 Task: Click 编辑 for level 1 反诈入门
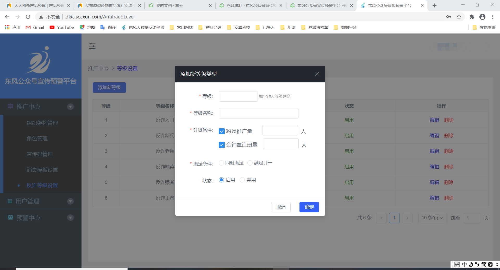(x=434, y=120)
